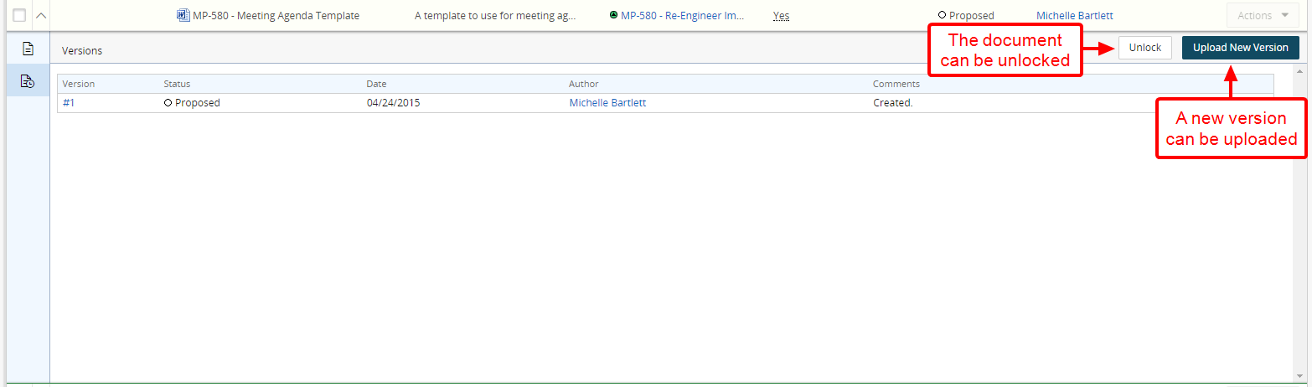Open Michelle Bartlett author link in versions table
This screenshot has width=1312, height=387.
(x=607, y=103)
